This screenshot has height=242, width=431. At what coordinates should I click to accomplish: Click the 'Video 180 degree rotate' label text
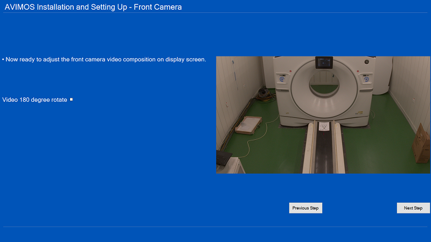coord(34,100)
